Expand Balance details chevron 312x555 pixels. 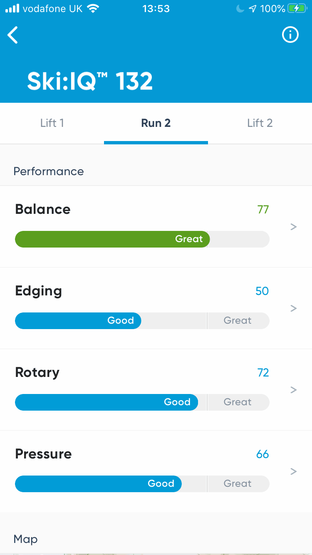click(x=294, y=227)
